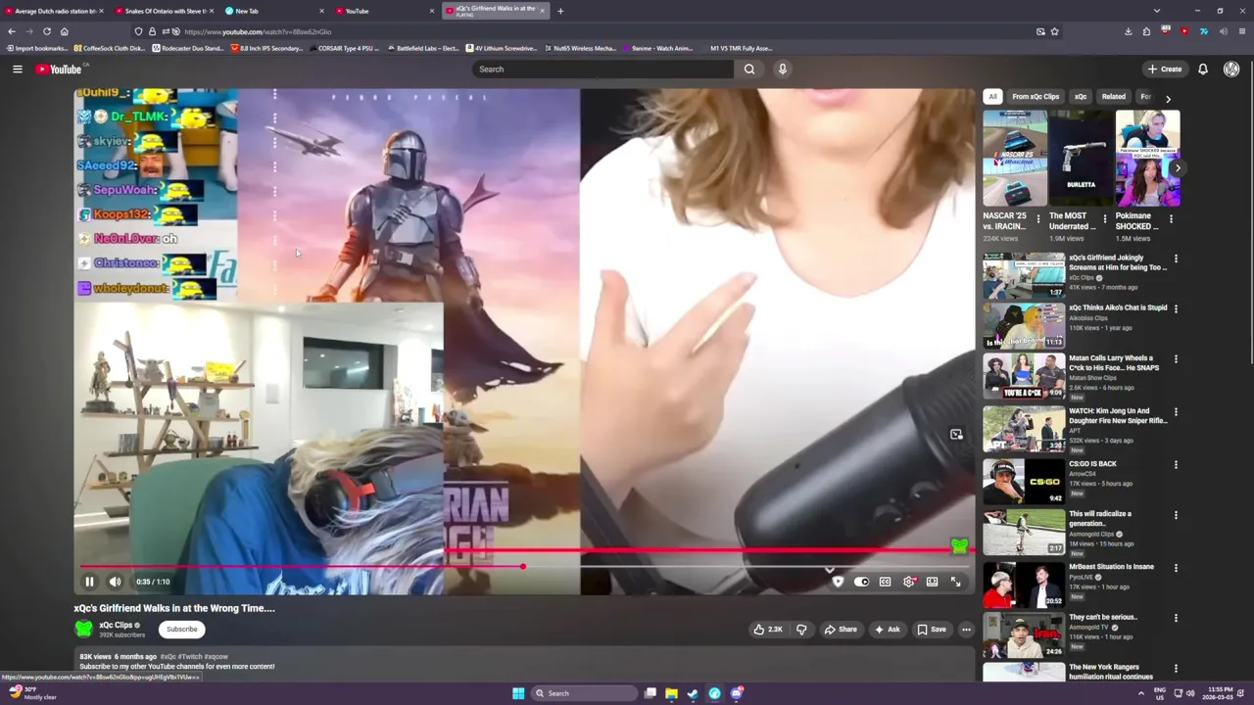This screenshot has width=1254, height=705.
Task: Click the player shield icon
Action: [x=838, y=582]
